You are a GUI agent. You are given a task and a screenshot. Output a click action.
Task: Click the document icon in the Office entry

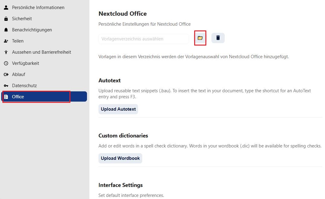[6, 97]
